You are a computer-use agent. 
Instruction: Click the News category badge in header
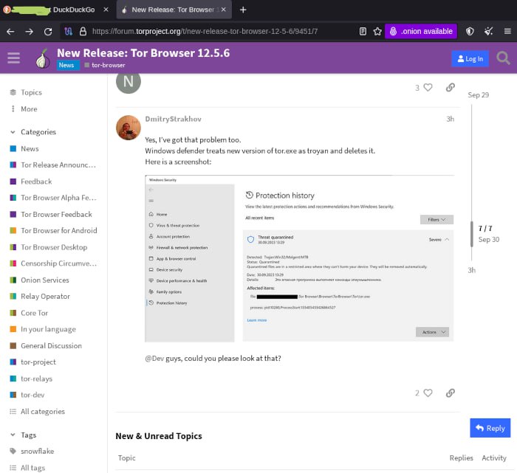click(x=66, y=65)
